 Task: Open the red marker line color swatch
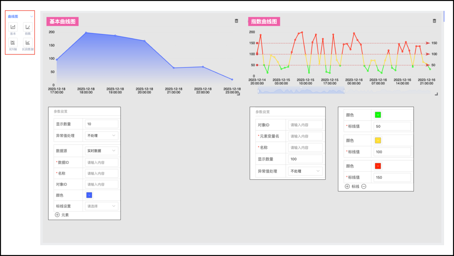click(x=378, y=166)
